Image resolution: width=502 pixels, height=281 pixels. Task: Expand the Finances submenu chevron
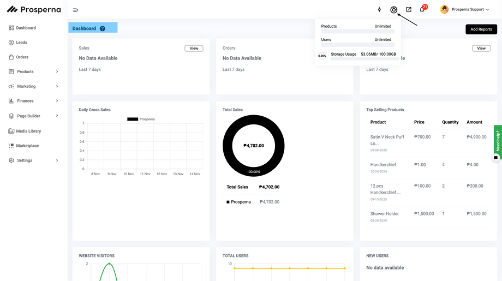[x=57, y=101]
